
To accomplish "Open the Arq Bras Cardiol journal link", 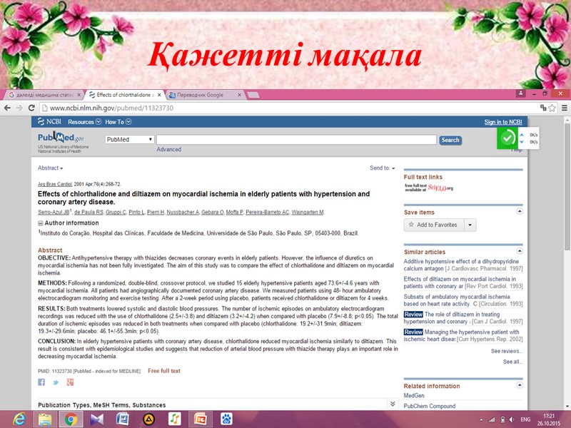I will tap(55, 184).
